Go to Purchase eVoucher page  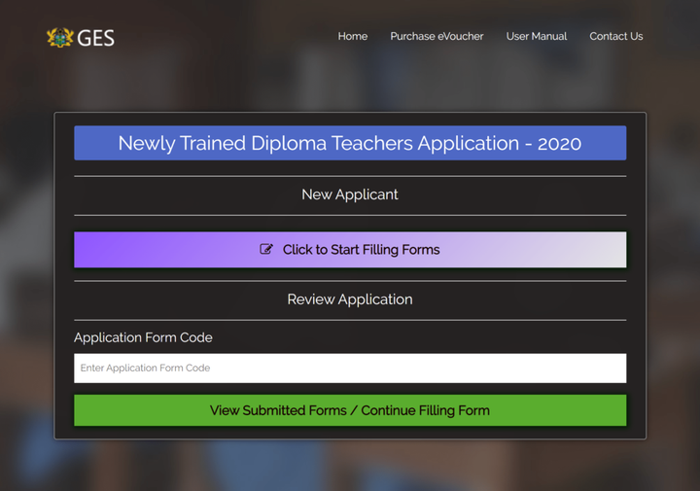coord(437,36)
